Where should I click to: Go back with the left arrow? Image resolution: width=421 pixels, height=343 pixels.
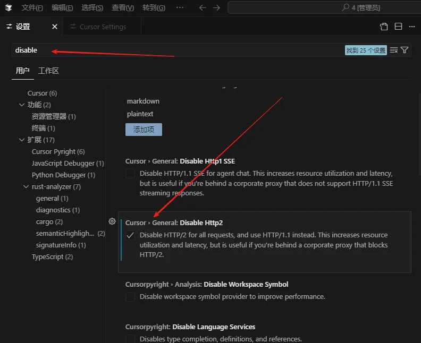[x=203, y=8]
